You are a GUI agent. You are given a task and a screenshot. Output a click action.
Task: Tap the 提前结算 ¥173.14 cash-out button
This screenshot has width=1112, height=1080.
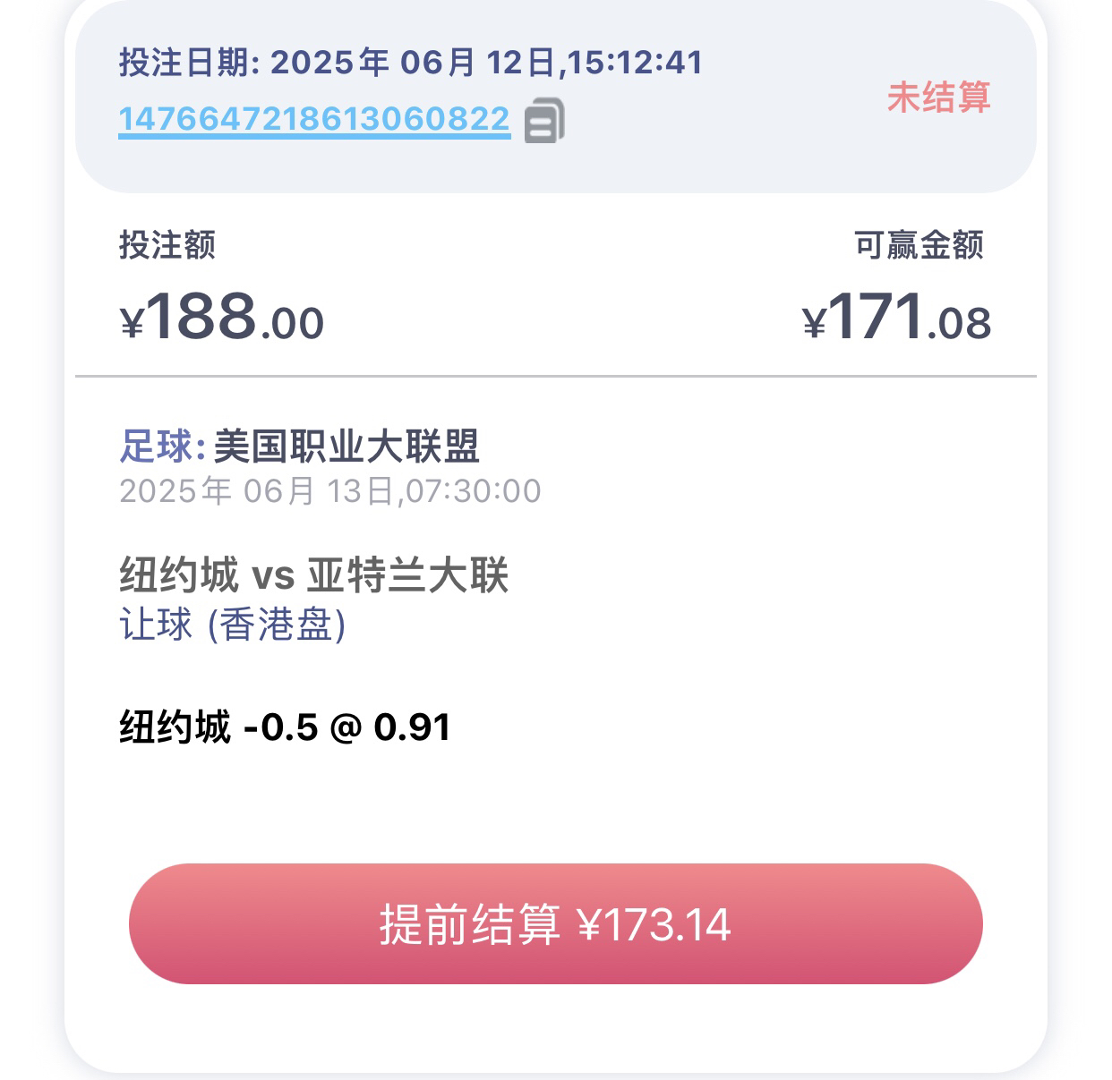(556, 923)
